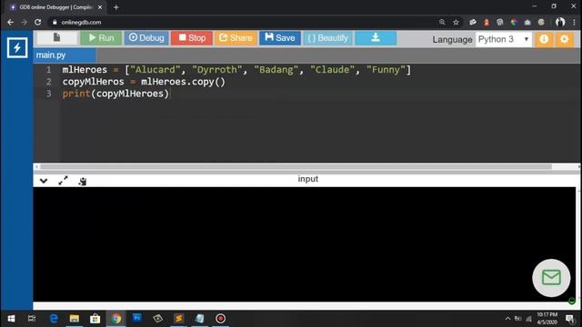
Task: Open Task View on the taskbar
Action: 32,319
